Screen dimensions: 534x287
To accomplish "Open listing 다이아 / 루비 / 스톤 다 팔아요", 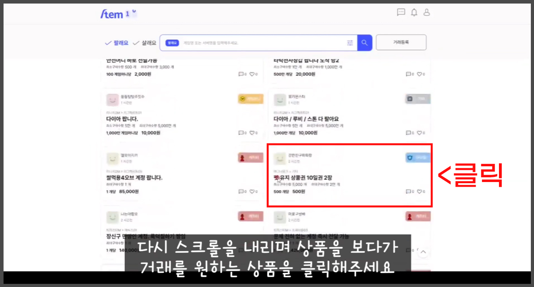I will pos(306,119).
